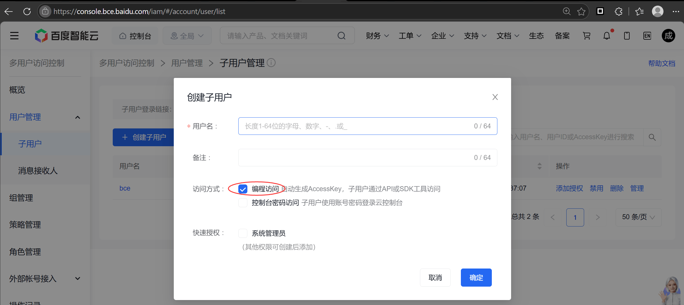The height and width of the screenshot is (305, 684).
Task: Open the 帮助文档 link
Action: coord(662,63)
